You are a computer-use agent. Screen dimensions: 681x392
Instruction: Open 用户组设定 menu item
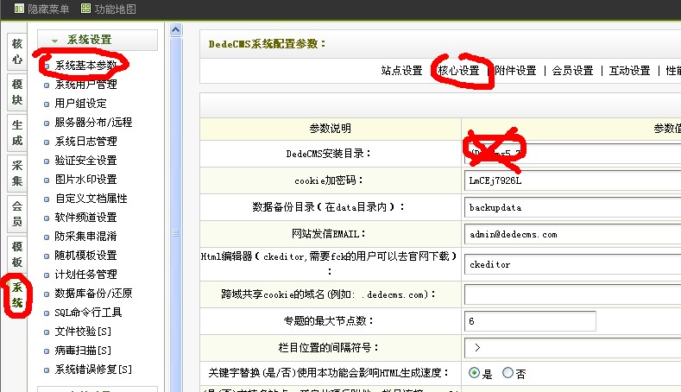pos(80,104)
